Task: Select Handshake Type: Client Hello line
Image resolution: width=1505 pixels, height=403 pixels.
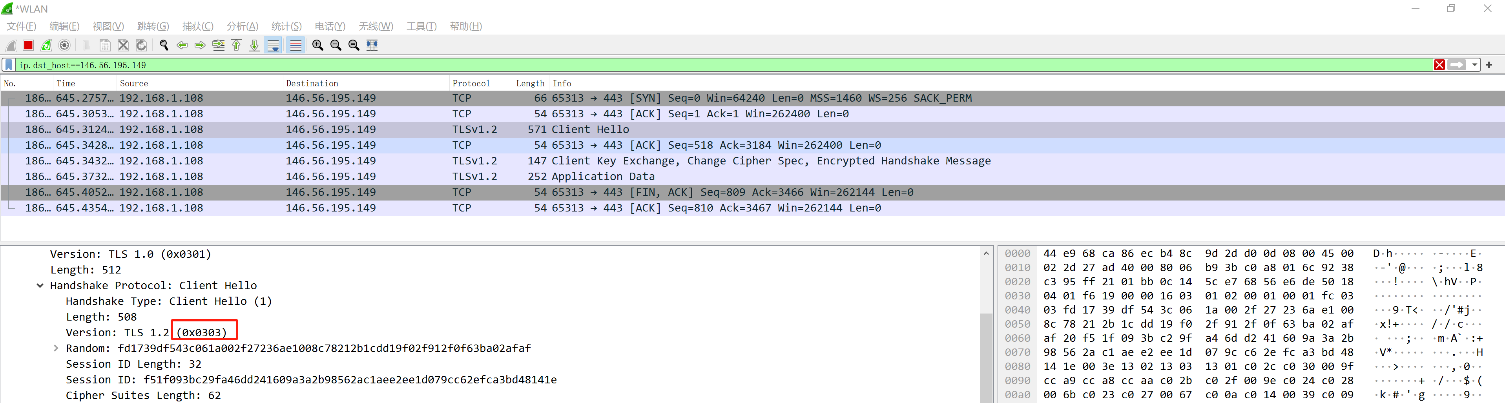Action: [x=169, y=302]
